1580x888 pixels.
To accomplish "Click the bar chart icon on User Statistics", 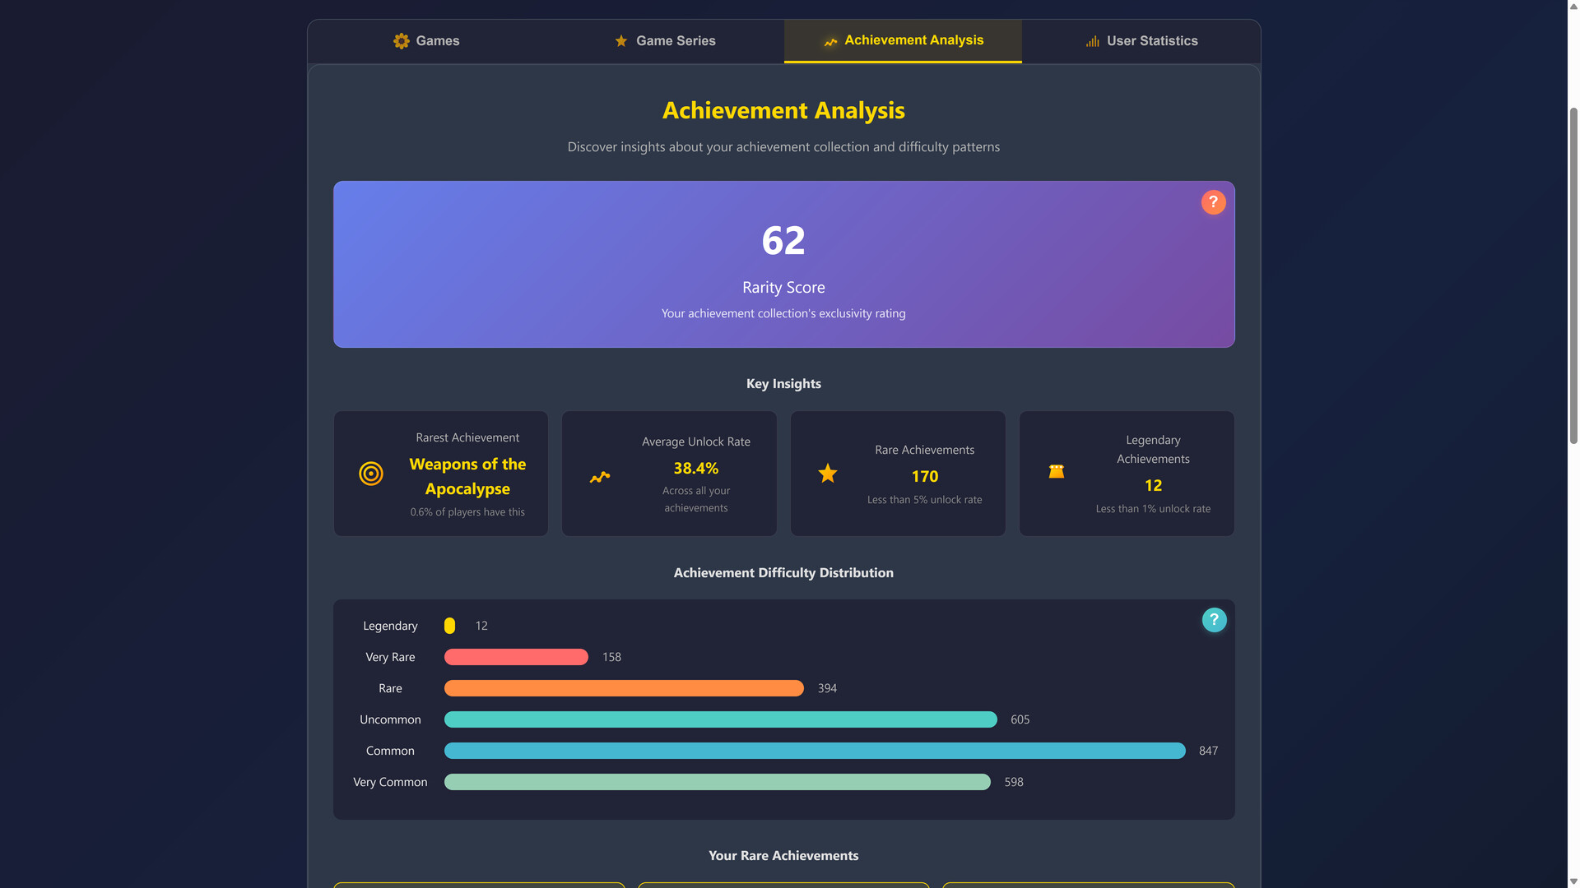I will pos(1092,41).
